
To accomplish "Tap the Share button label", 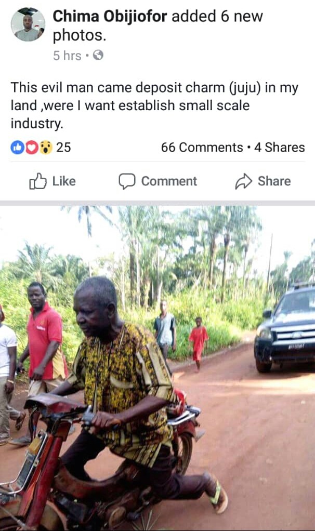I will [274, 181].
